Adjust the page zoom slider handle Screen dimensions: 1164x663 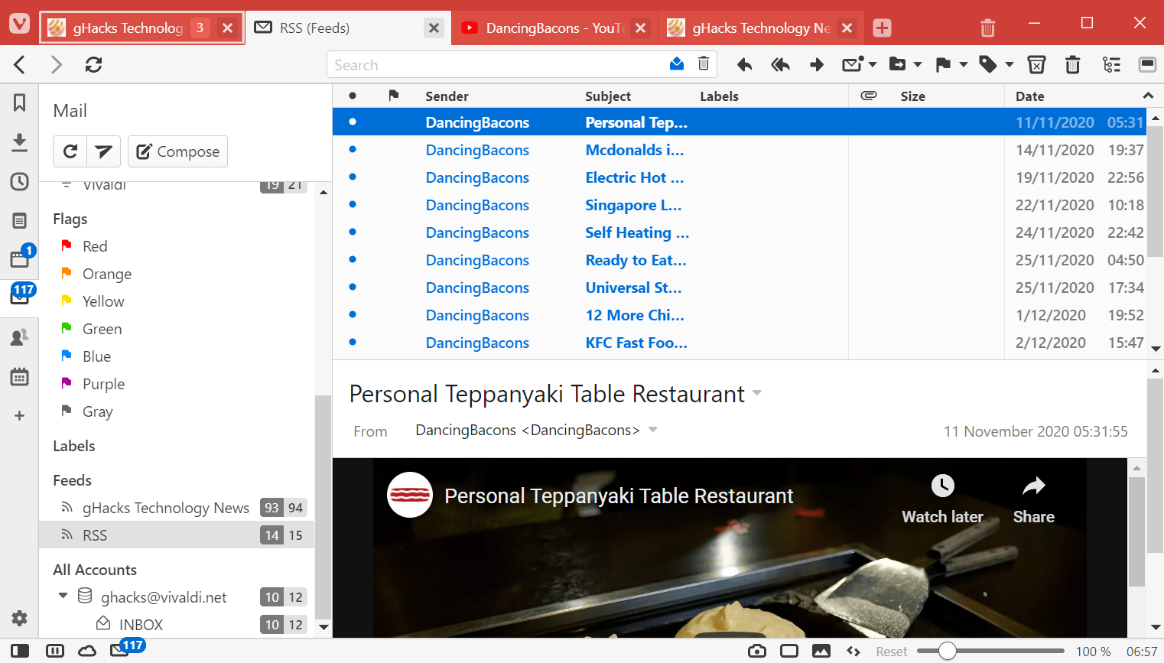pyautogui.click(x=947, y=651)
